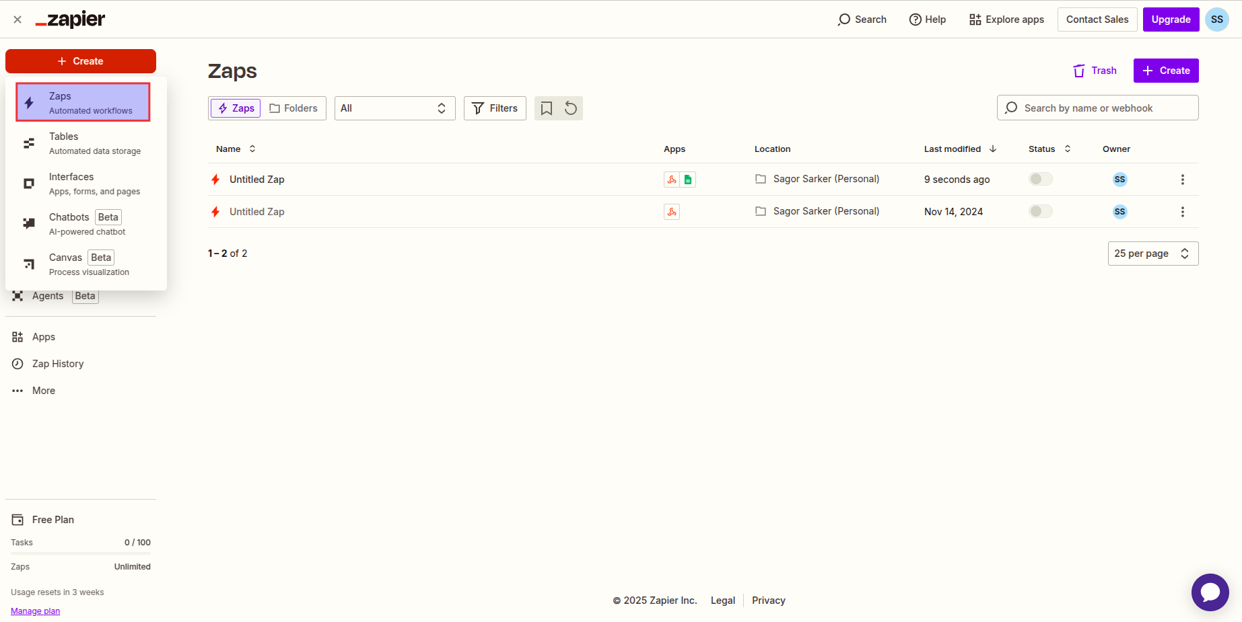
Task: Click the Contact Sales button
Action: (x=1097, y=20)
